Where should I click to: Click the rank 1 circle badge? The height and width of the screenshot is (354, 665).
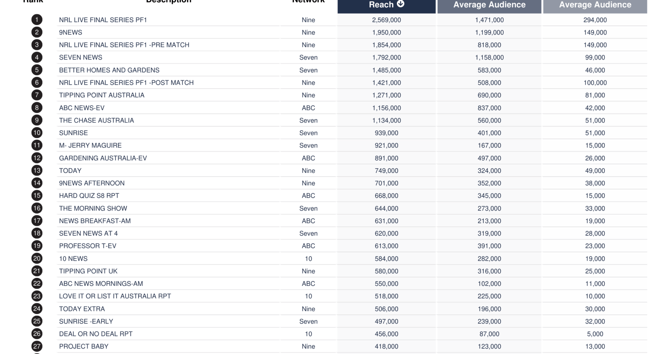[37, 20]
